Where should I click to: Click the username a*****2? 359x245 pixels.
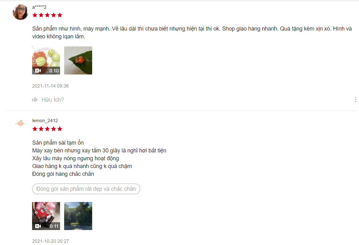39,7
